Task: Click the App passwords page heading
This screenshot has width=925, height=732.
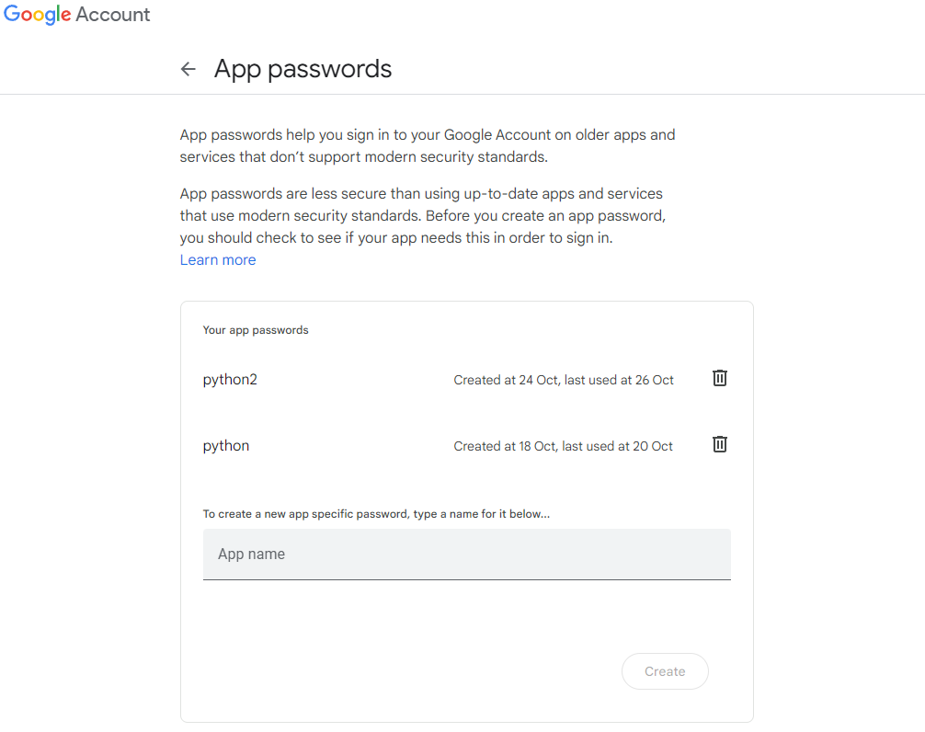Action: 303,70
